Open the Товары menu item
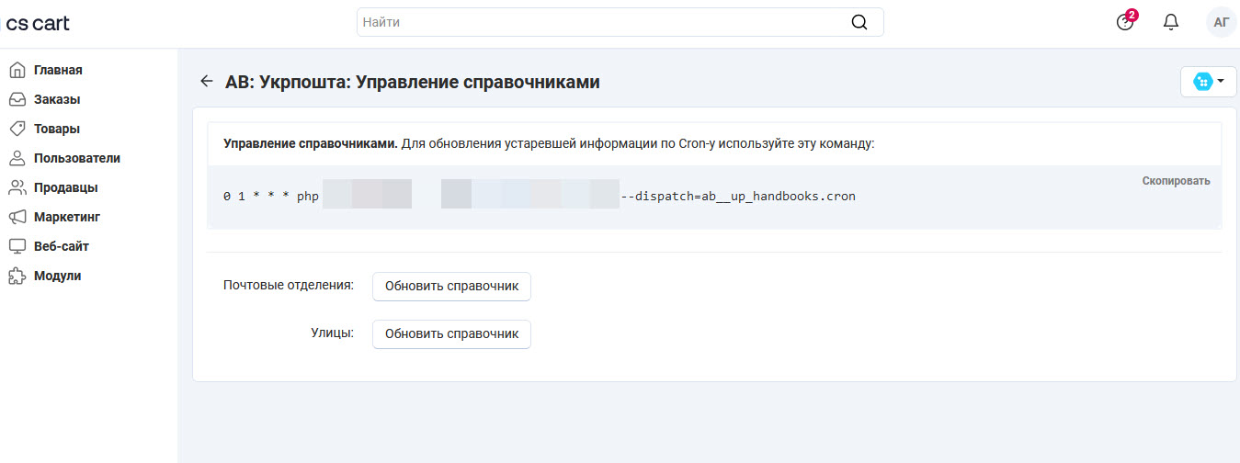This screenshot has width=1240, height=463. coord(57,129)
